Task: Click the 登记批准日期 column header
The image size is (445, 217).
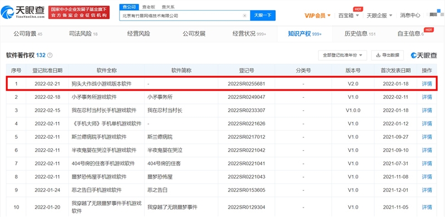Action: (x=47, y=70)
